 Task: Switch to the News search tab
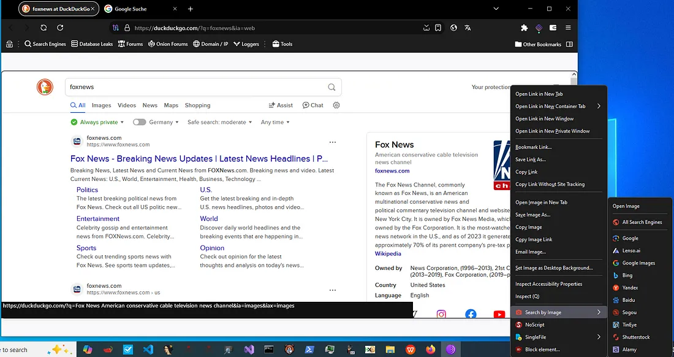tap(150, 105)
